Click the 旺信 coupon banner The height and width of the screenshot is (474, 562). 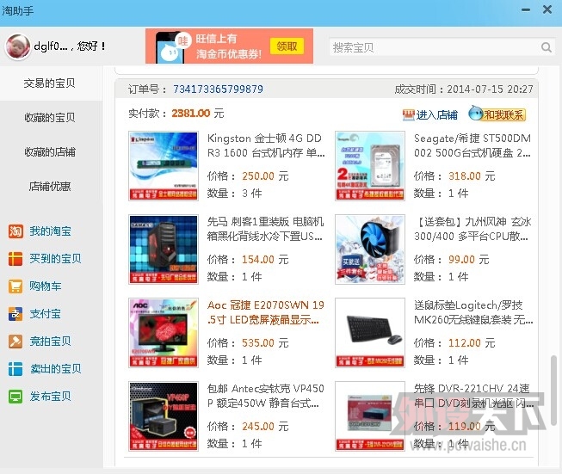tap(229, 46)
